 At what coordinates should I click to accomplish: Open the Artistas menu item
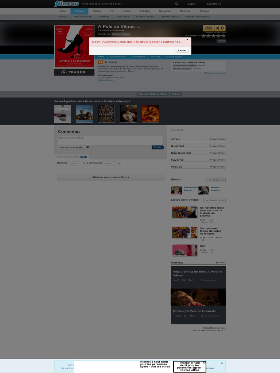[145, 11]
